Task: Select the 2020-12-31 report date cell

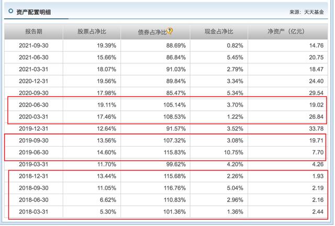Action: coord(33,81)
